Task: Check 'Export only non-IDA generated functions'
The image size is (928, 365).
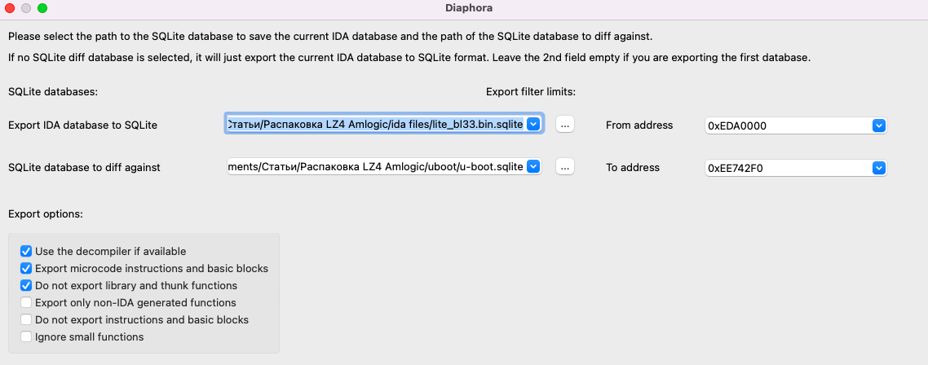Action: click(25, 302)
